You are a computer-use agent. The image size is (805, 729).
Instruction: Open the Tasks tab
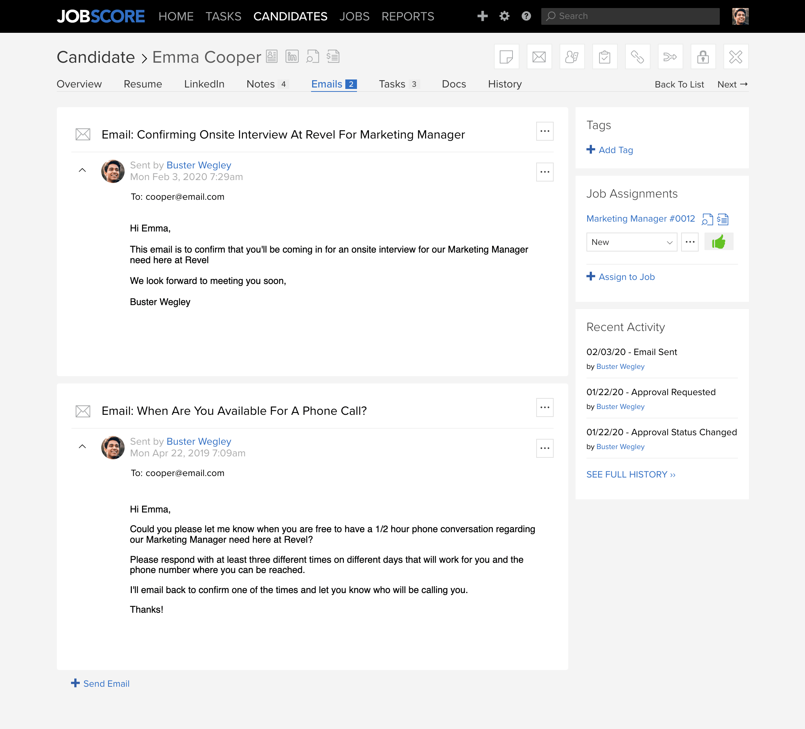[x=399, y=84]
